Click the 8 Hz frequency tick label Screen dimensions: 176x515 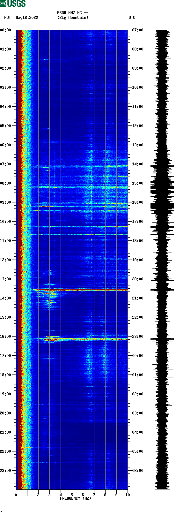point(105,495)
